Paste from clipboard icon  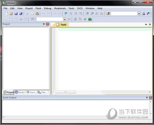tap(37, 14)
